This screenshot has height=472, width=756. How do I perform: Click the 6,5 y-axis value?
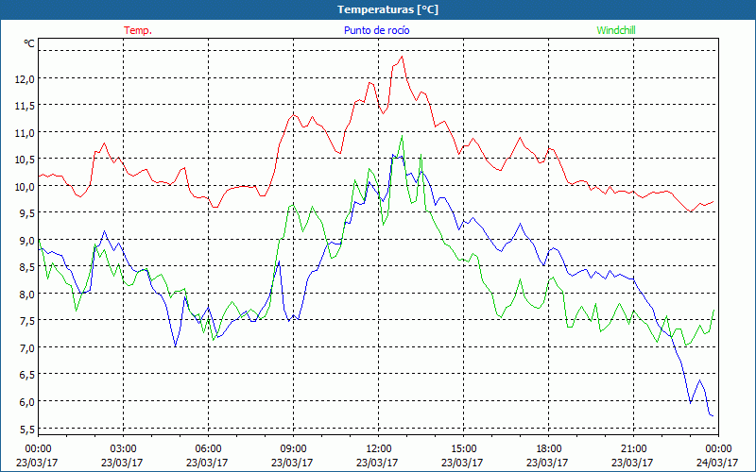26,375
